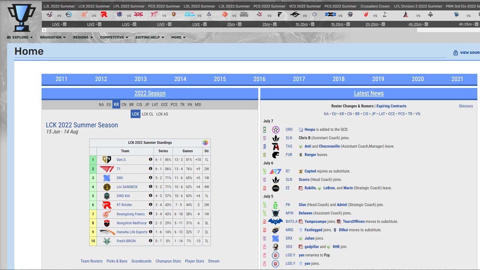Click the DRX logo in July 5 news
Screen dimensions: 480x270
point(276,238)
